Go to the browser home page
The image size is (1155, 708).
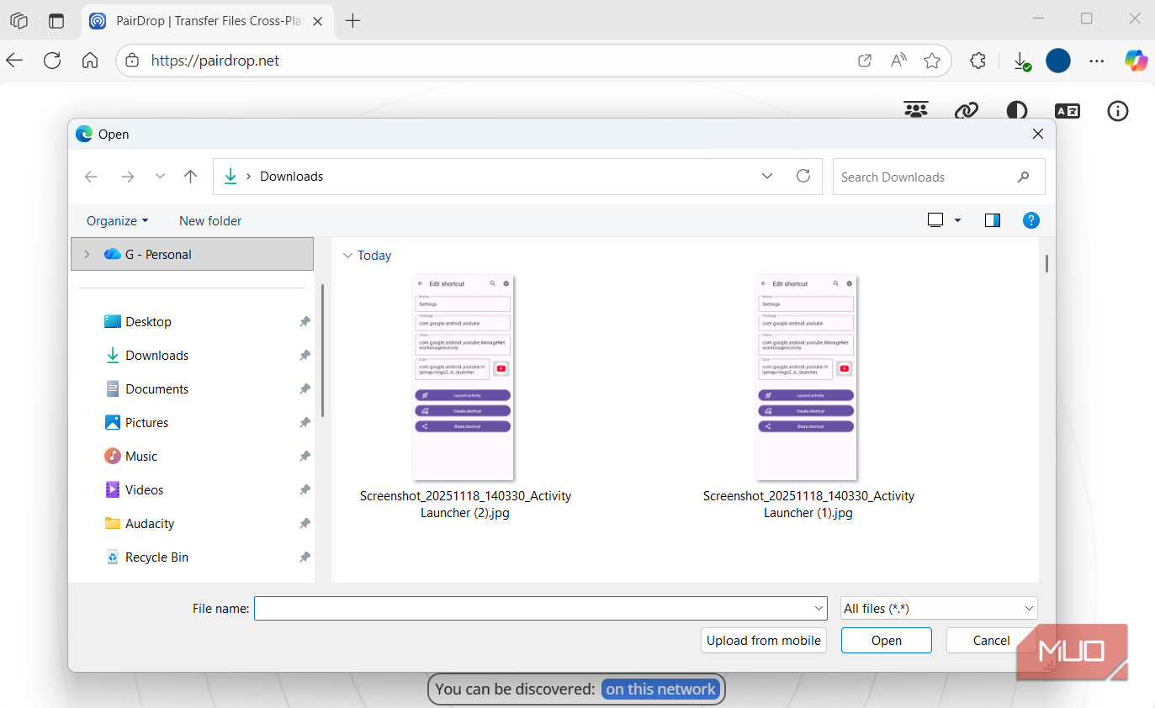click(x=90, y=61)
